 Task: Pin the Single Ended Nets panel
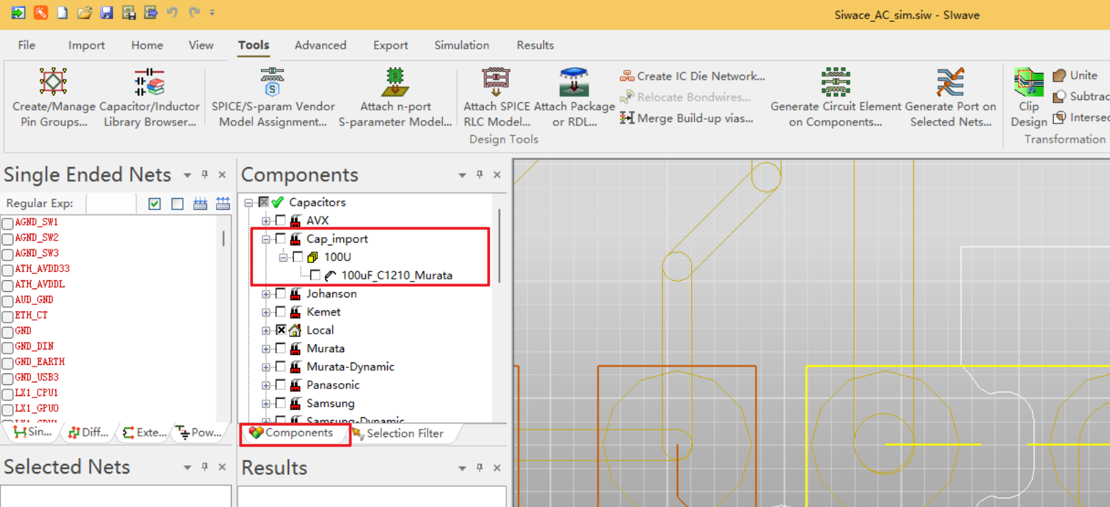coord(205,175)
